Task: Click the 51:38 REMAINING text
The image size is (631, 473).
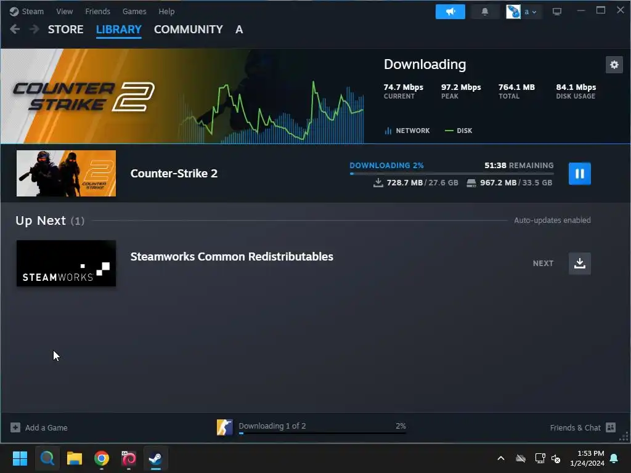Action: [x=519, y=165]
